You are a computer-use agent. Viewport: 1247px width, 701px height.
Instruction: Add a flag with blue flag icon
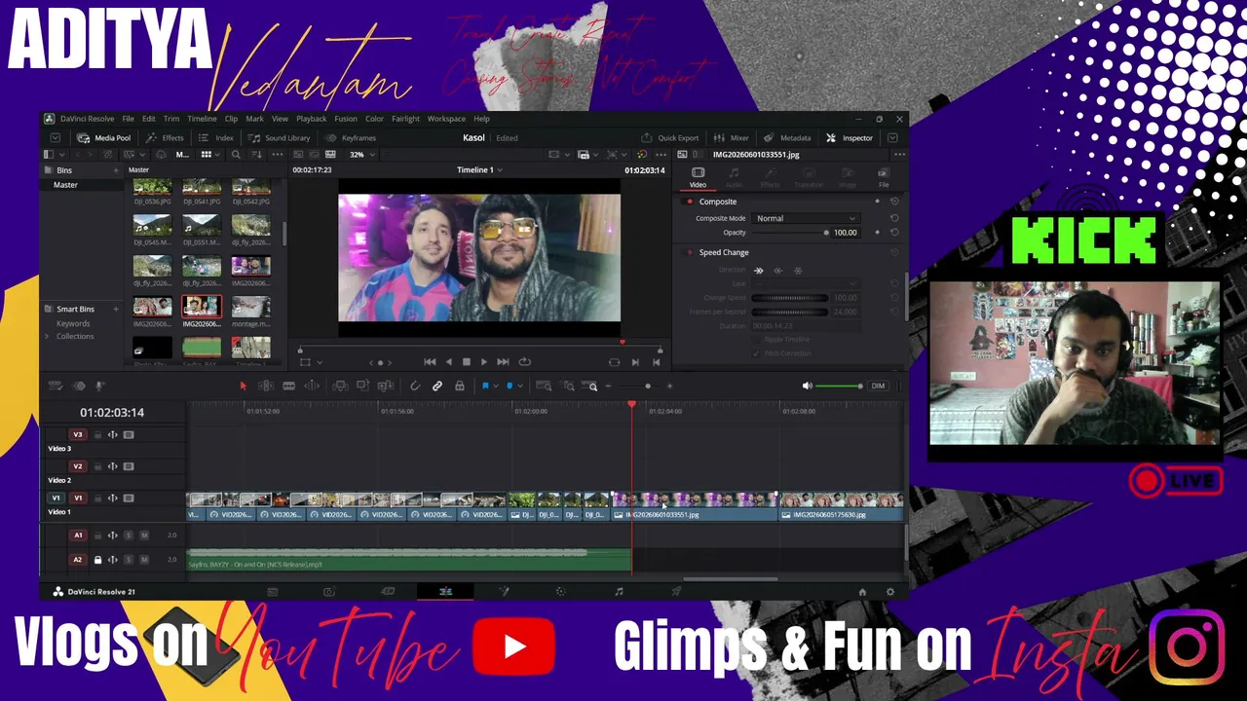click(485, 387)
